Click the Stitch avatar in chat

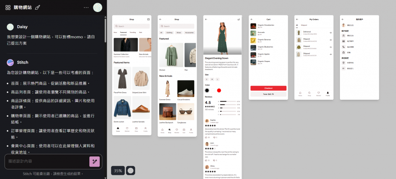(10, 62)
